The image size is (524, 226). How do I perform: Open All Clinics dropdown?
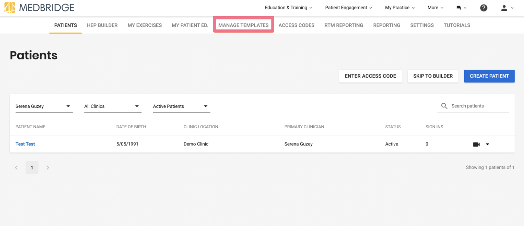(x=113, y=106)
